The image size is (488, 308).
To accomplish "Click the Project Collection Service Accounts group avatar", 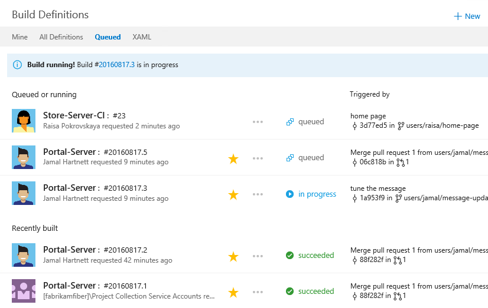I will [x=24, y=291].
